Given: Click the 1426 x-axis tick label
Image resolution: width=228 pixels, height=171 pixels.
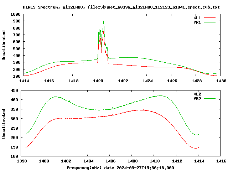Looking at the screenshot, I should (172, 81).
